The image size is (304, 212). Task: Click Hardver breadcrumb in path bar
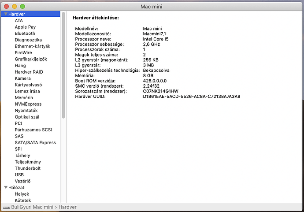pyautogui.click(x=68, y=207)
